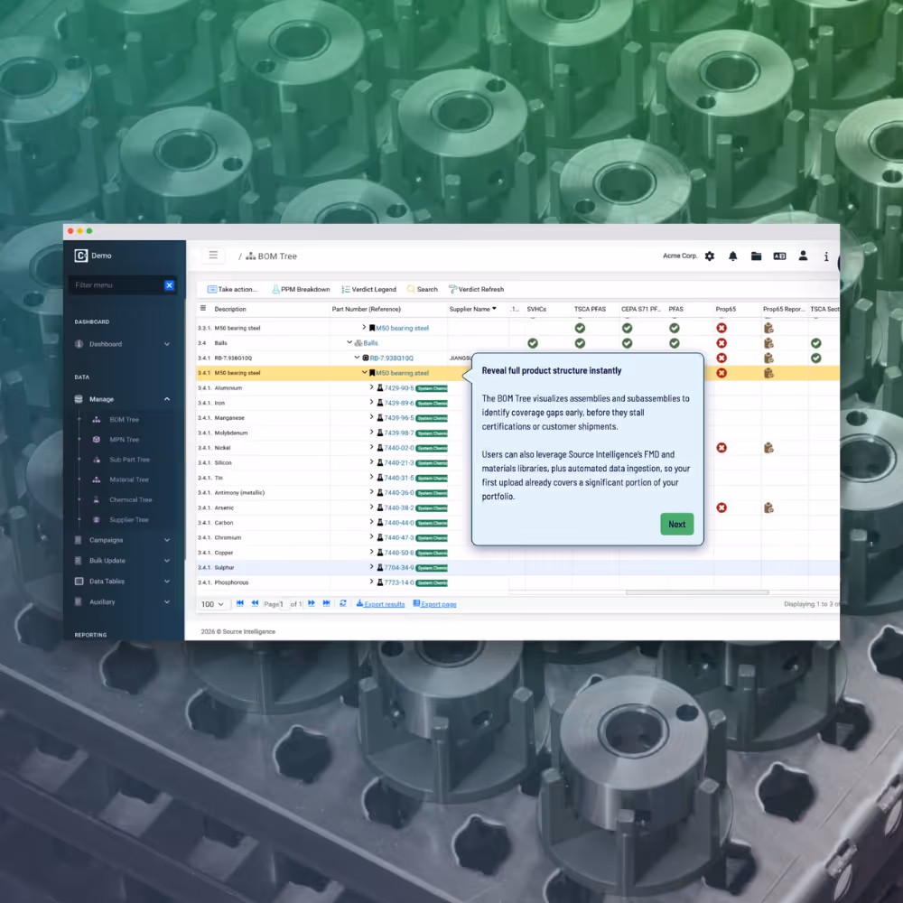This screenshot has height=903, width=903.
Task: Open Prop65 report clipboard icon in Nickel row
Action: click(768, 448)
